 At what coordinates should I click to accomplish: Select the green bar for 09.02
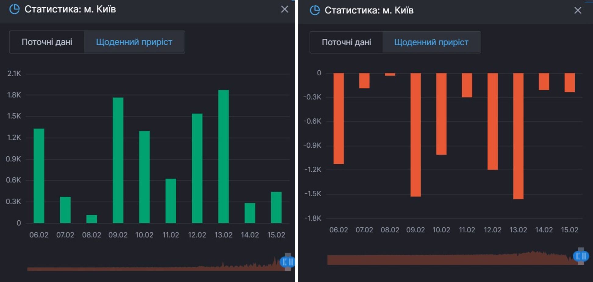(x=118, y=160)
